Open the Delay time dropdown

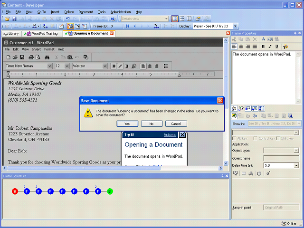click(296, 166)
